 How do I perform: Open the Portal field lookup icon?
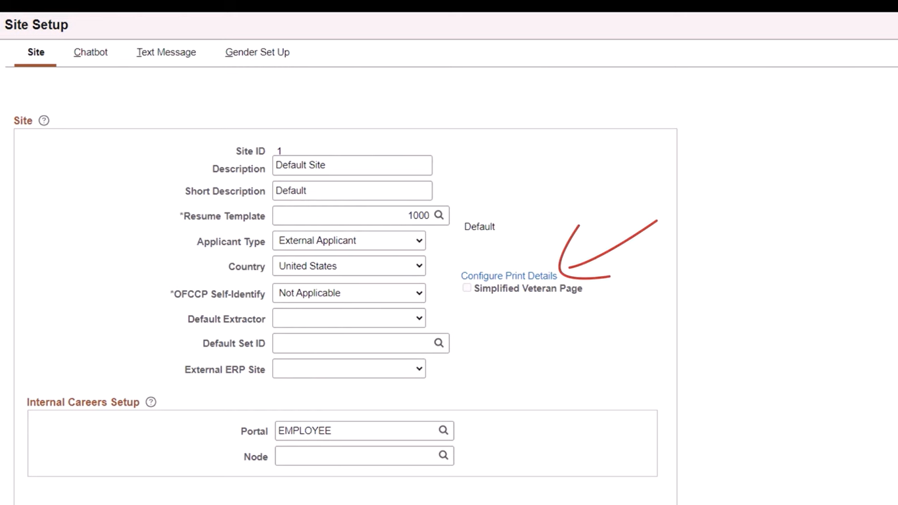click(x=443, y=431)
